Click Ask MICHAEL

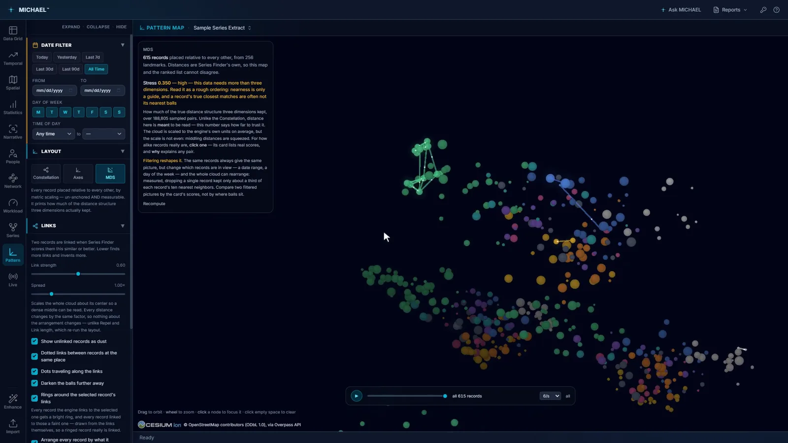[x=681, y=10]
